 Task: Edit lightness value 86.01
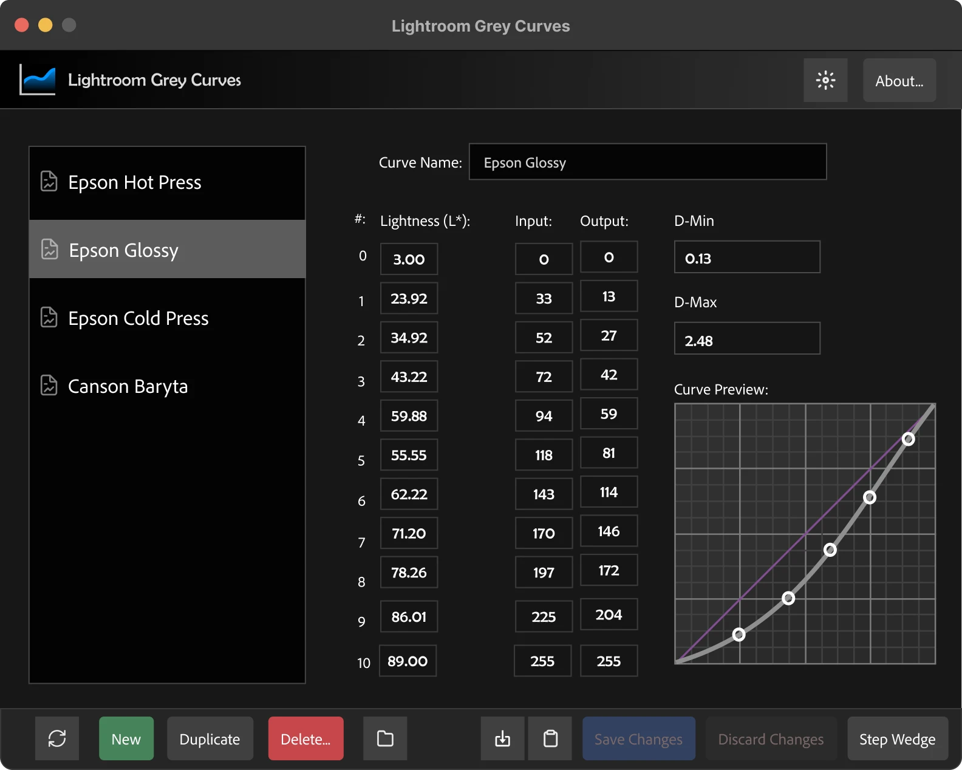[x=409, y=616]
